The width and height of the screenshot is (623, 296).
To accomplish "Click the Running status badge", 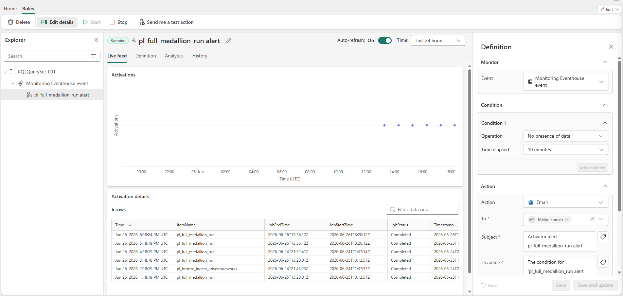I will pyautogui.click(x=118, y=41).
